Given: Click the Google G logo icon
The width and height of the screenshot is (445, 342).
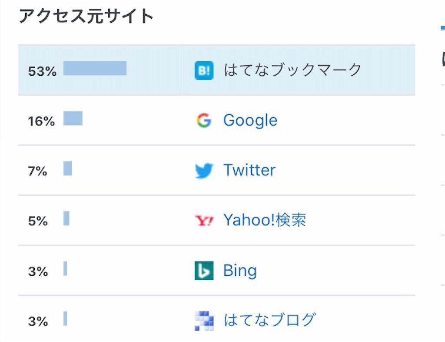Looking at the screenshot, I should tap(204, 120).
